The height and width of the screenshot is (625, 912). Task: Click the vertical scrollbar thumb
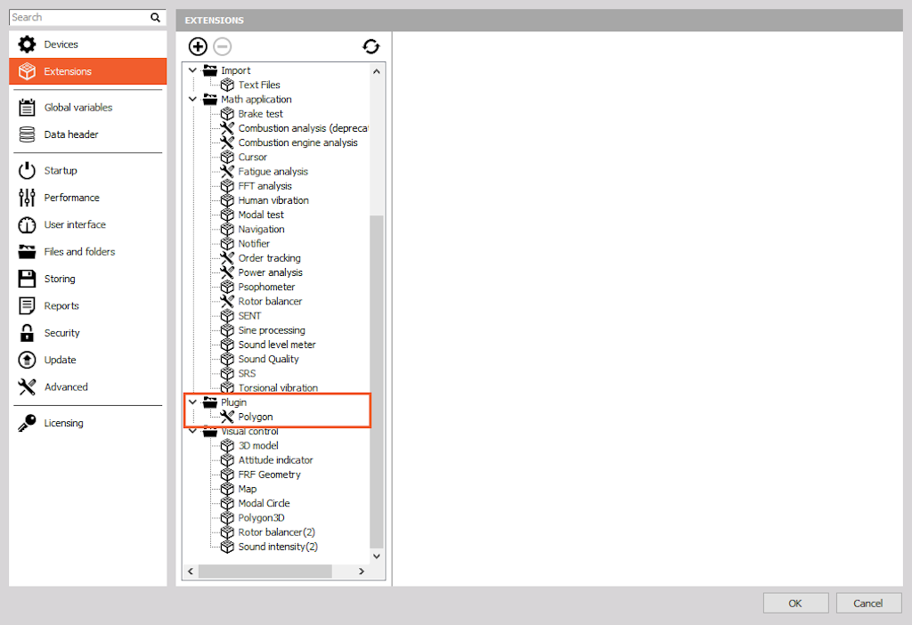coord(377,381)
